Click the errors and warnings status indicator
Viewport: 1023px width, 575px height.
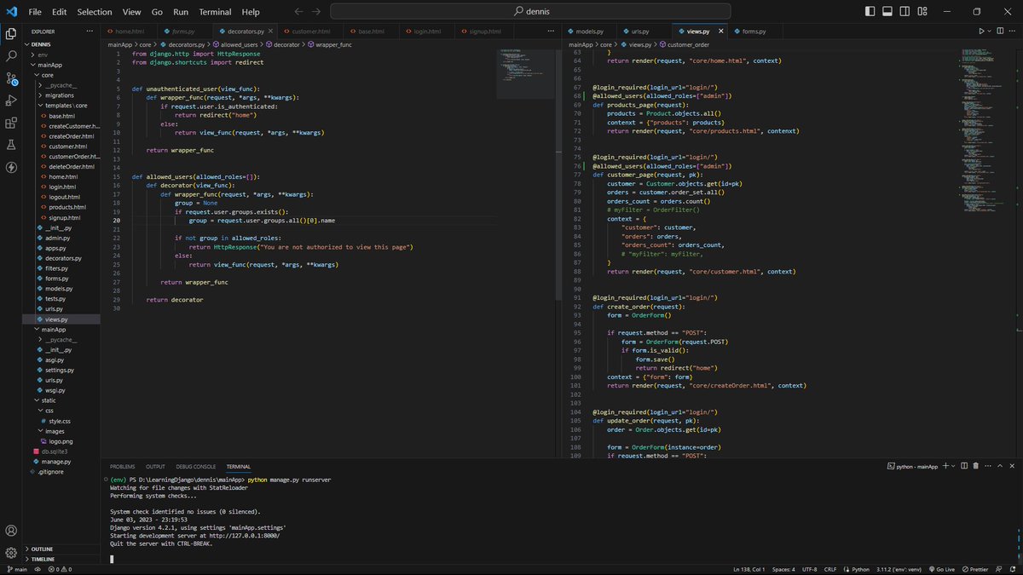coord(59,569)
